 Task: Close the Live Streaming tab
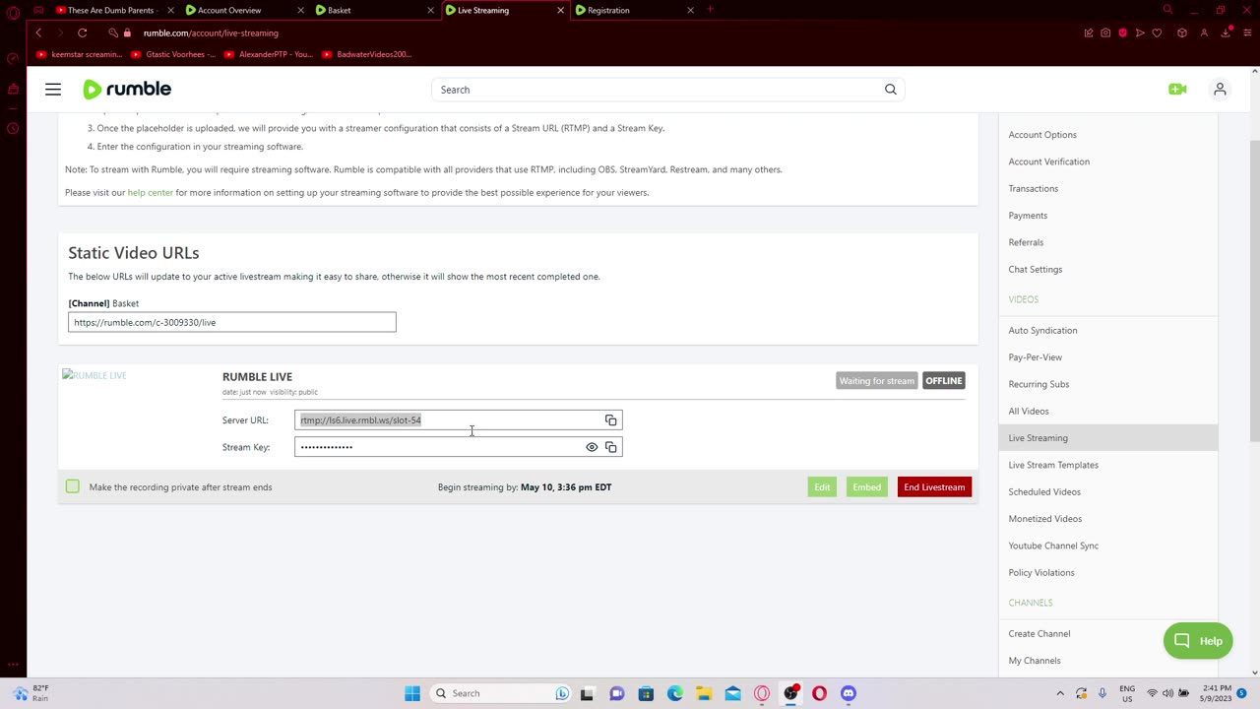[561, 10]
